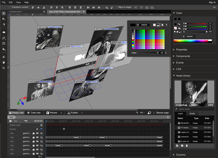Click the distribute top edges icon
The image size is (218, 158).
[70, 8]
